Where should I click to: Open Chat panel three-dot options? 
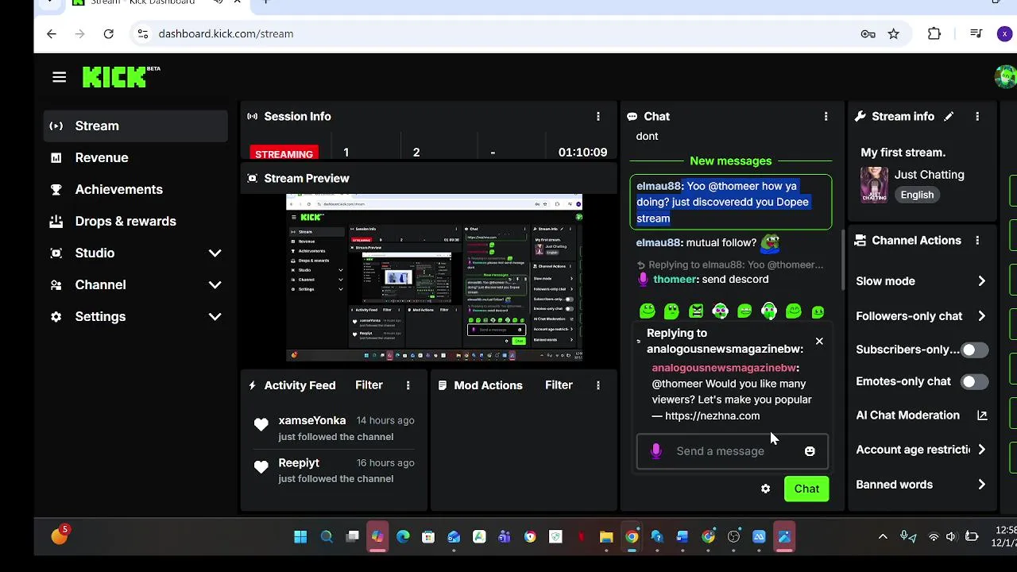tap(826, 116)
